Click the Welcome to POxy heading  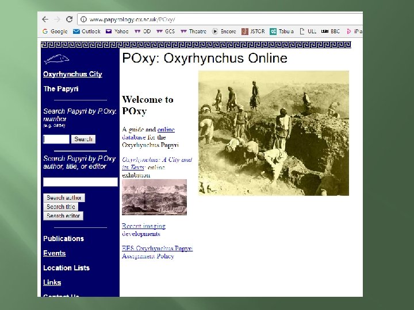(148, 105)
